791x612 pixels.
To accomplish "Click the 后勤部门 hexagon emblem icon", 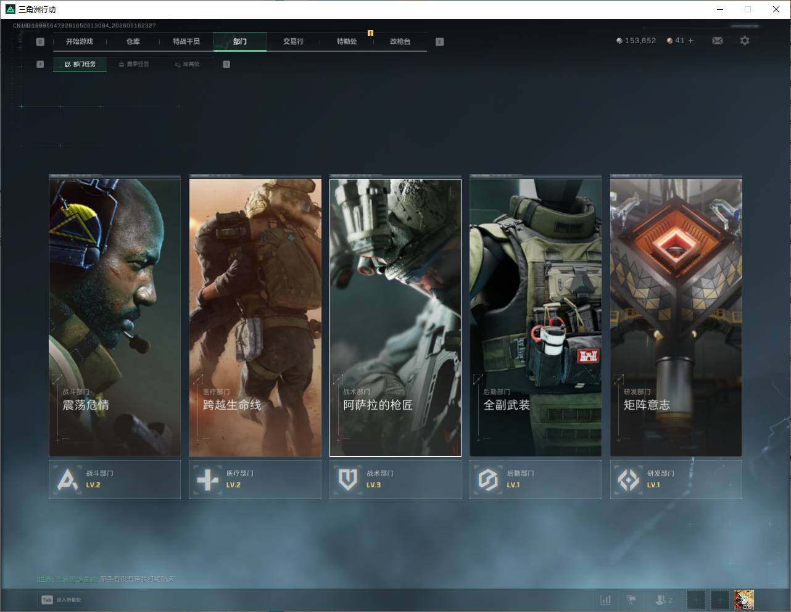I will (488, 479).
